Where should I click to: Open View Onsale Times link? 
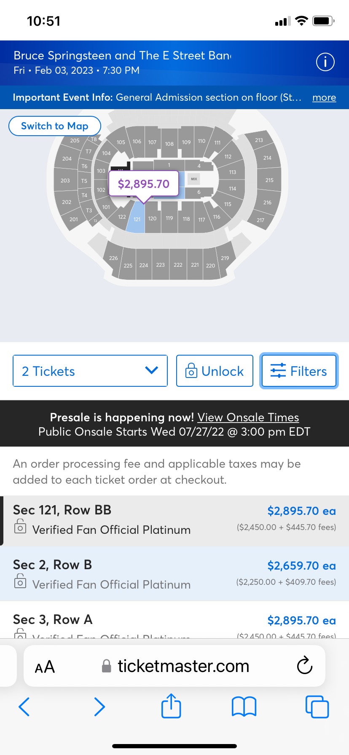[x=248, y=417]
